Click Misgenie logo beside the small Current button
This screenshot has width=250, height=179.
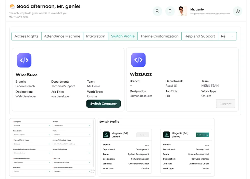(106, 135)
